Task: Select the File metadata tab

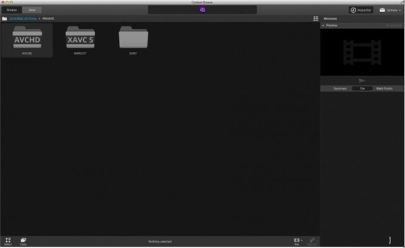Action: (x=362, y=88)
